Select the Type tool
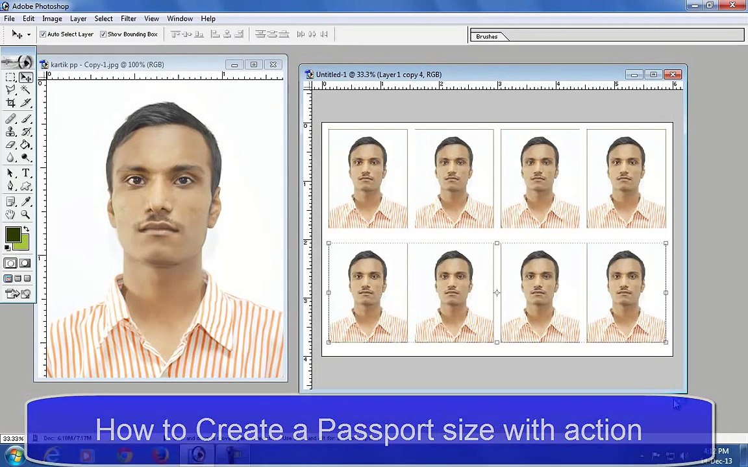This screenshot has width=748, height=467. [26, 173]
